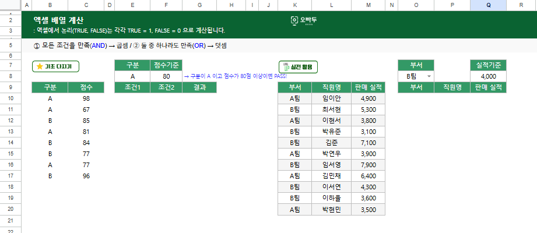The image size is (537, 233).
Task: Select sales value 4,900
Action: point(368,98)
